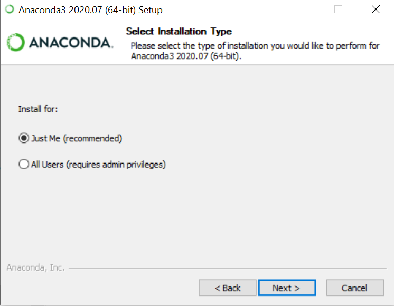The image size is (394, 306).
Task: Click the 'Install for:' label
Action: 38,109
